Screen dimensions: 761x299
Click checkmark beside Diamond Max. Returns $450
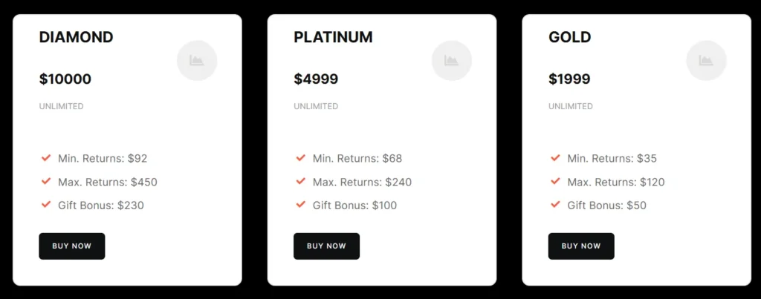click(x=46, y=181)
